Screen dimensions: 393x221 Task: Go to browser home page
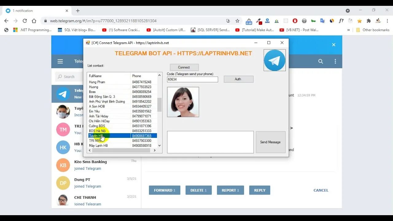tap(34, 21)
